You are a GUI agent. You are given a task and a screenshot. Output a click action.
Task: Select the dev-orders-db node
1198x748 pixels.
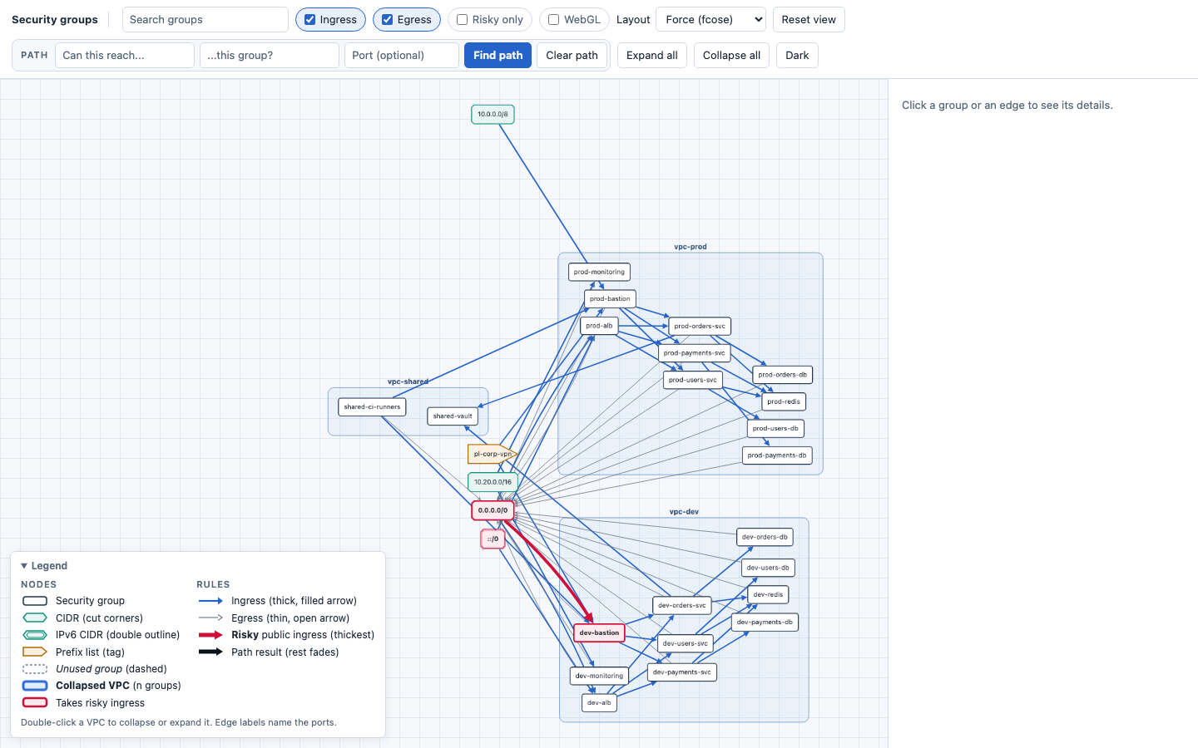click(765, 537)
